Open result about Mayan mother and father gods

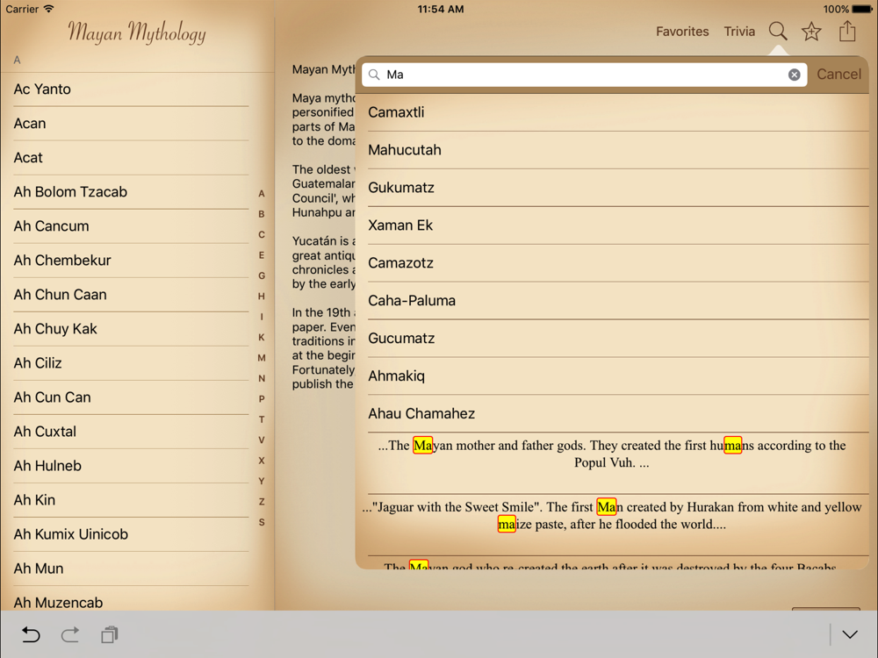pyautogui.click(x=612, y=462)
